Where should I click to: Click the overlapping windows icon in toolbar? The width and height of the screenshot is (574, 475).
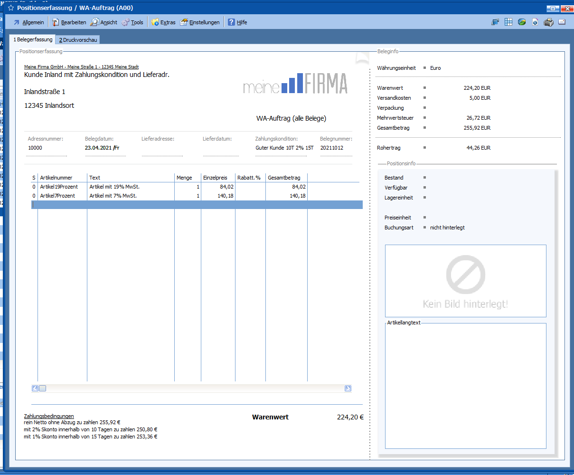(x=495, y=22)
